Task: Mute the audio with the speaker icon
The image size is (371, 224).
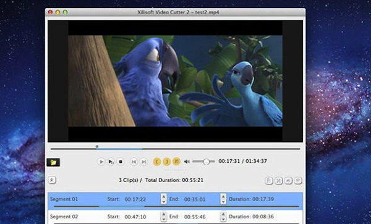Action: [187, 162]
